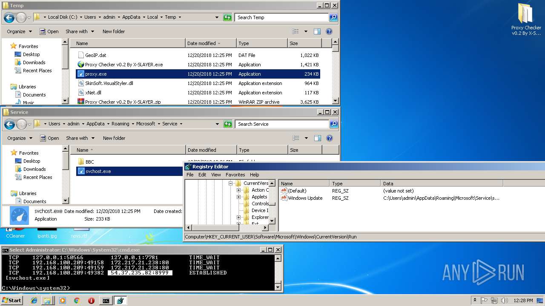
Task: Sort by Size column in Temp window
Action: [305, 43]
